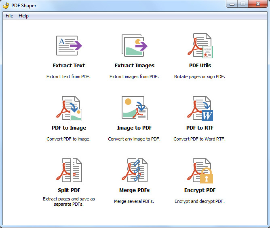The width and height of the screenshot is (270, 228).
Task: Open the Image to PDF icon
Action: click(134, 108)
